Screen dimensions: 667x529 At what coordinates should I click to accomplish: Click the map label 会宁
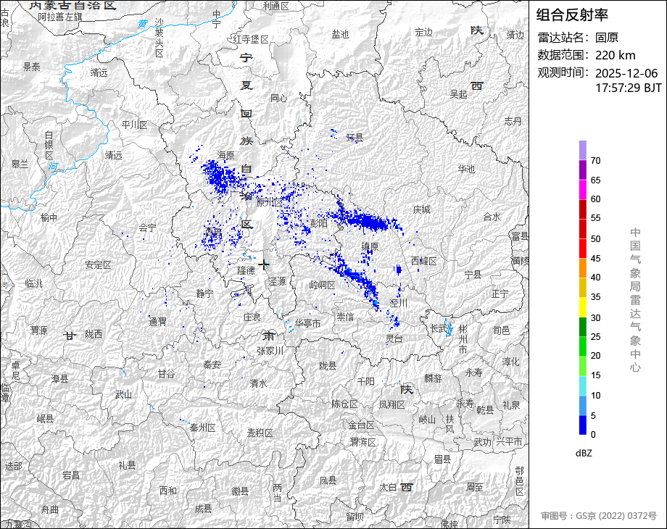(x=147, y=228)
